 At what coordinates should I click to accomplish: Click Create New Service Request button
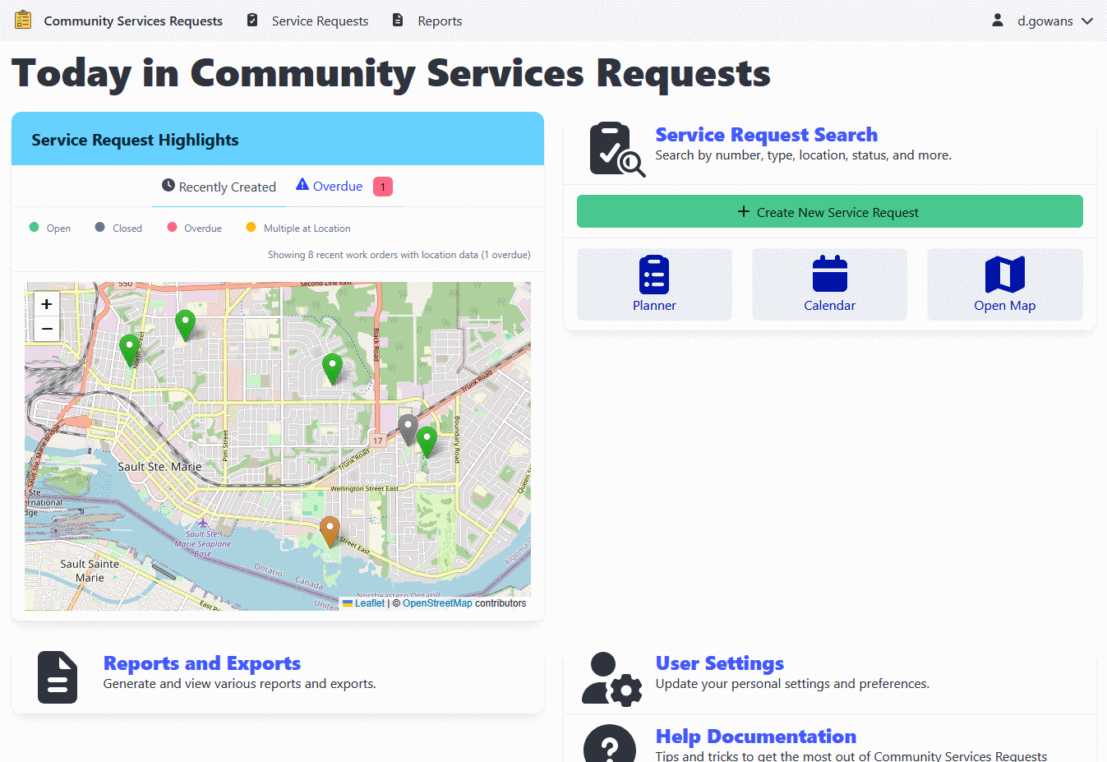click(830, 211)
